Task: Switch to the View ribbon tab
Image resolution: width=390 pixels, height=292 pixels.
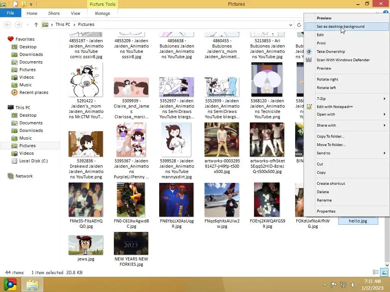Action: [x=75, y=13]
